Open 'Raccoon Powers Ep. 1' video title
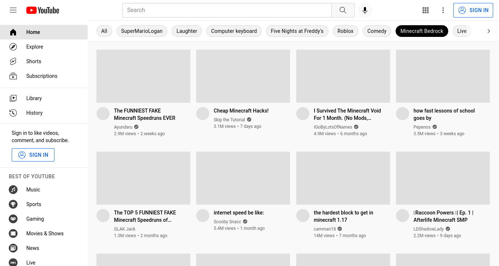499x266 pixels. tap(443, 216)
